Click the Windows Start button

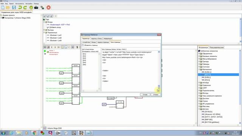pos(3,133)
